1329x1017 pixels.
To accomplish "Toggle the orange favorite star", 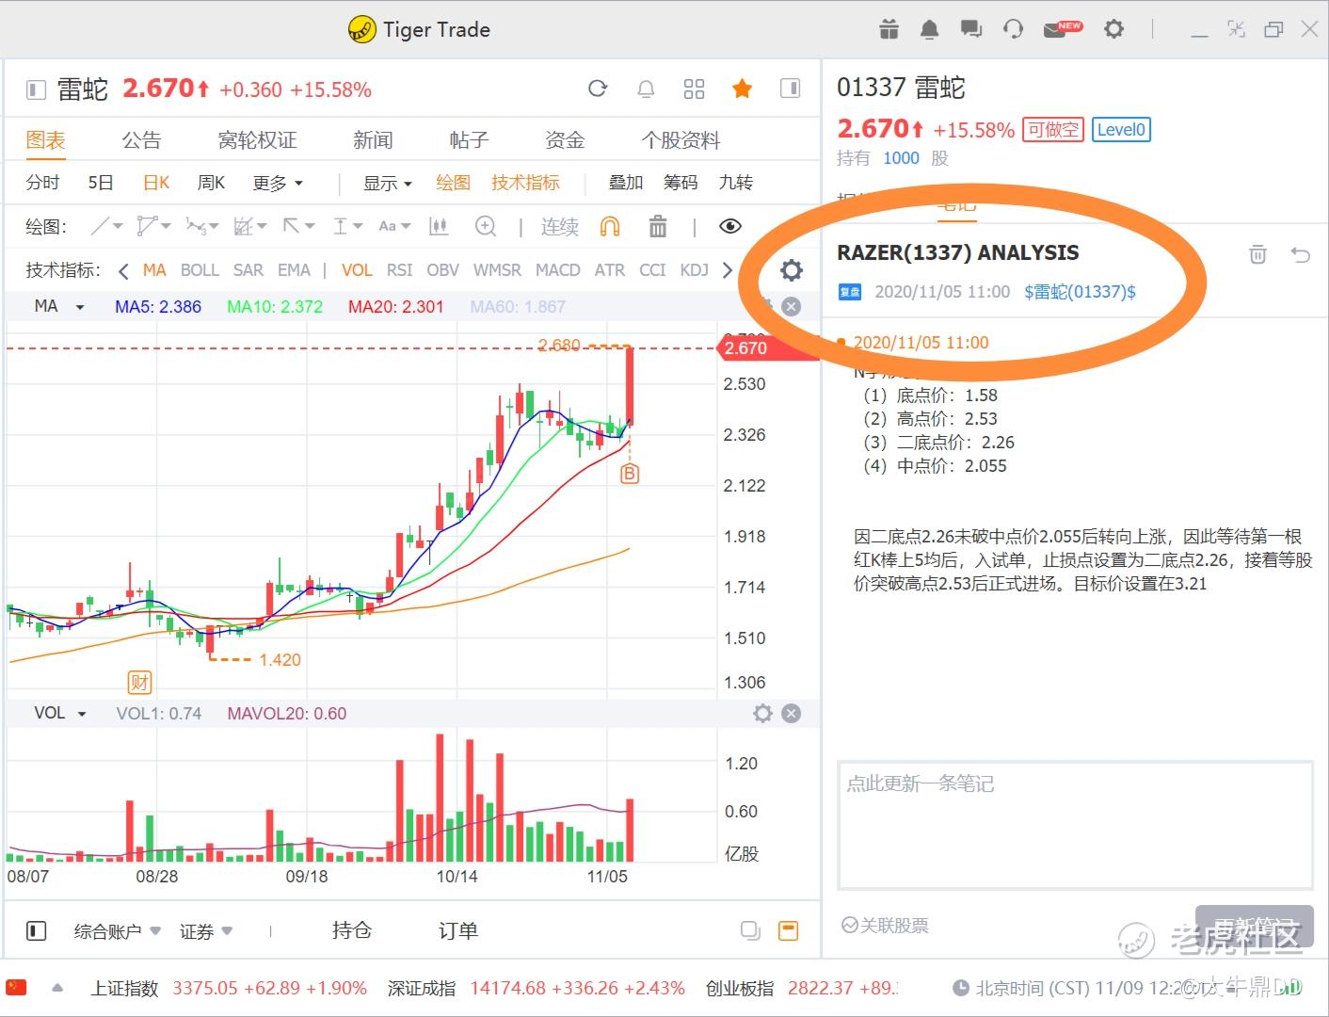I will 742,89.
